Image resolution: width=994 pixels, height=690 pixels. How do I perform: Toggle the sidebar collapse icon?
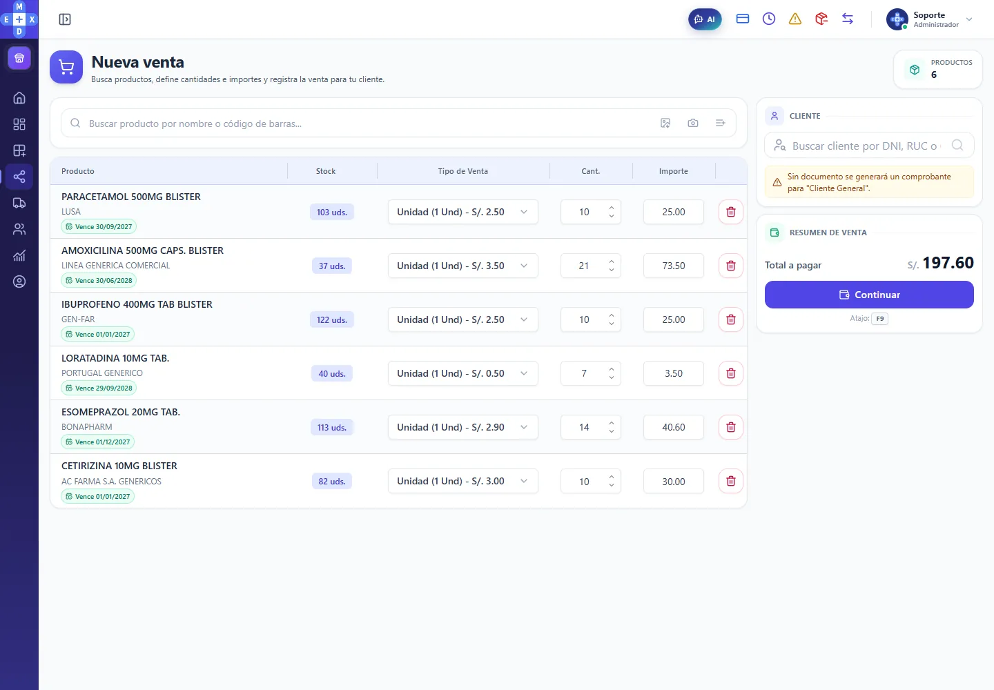coord(65,19)
